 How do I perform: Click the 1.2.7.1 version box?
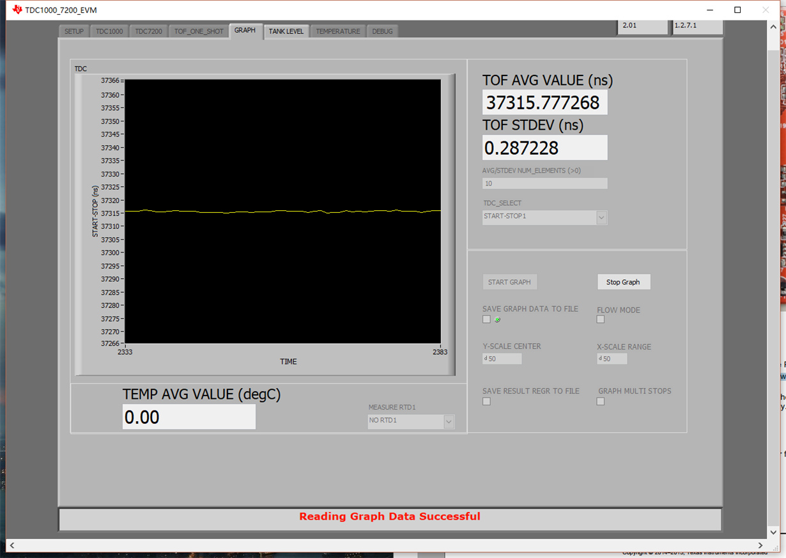pos(698,27)
